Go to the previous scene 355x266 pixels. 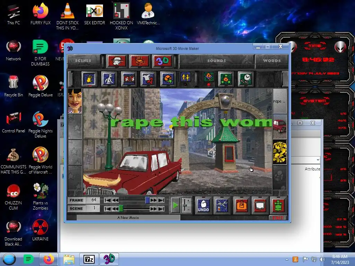[x=115, y=209]
